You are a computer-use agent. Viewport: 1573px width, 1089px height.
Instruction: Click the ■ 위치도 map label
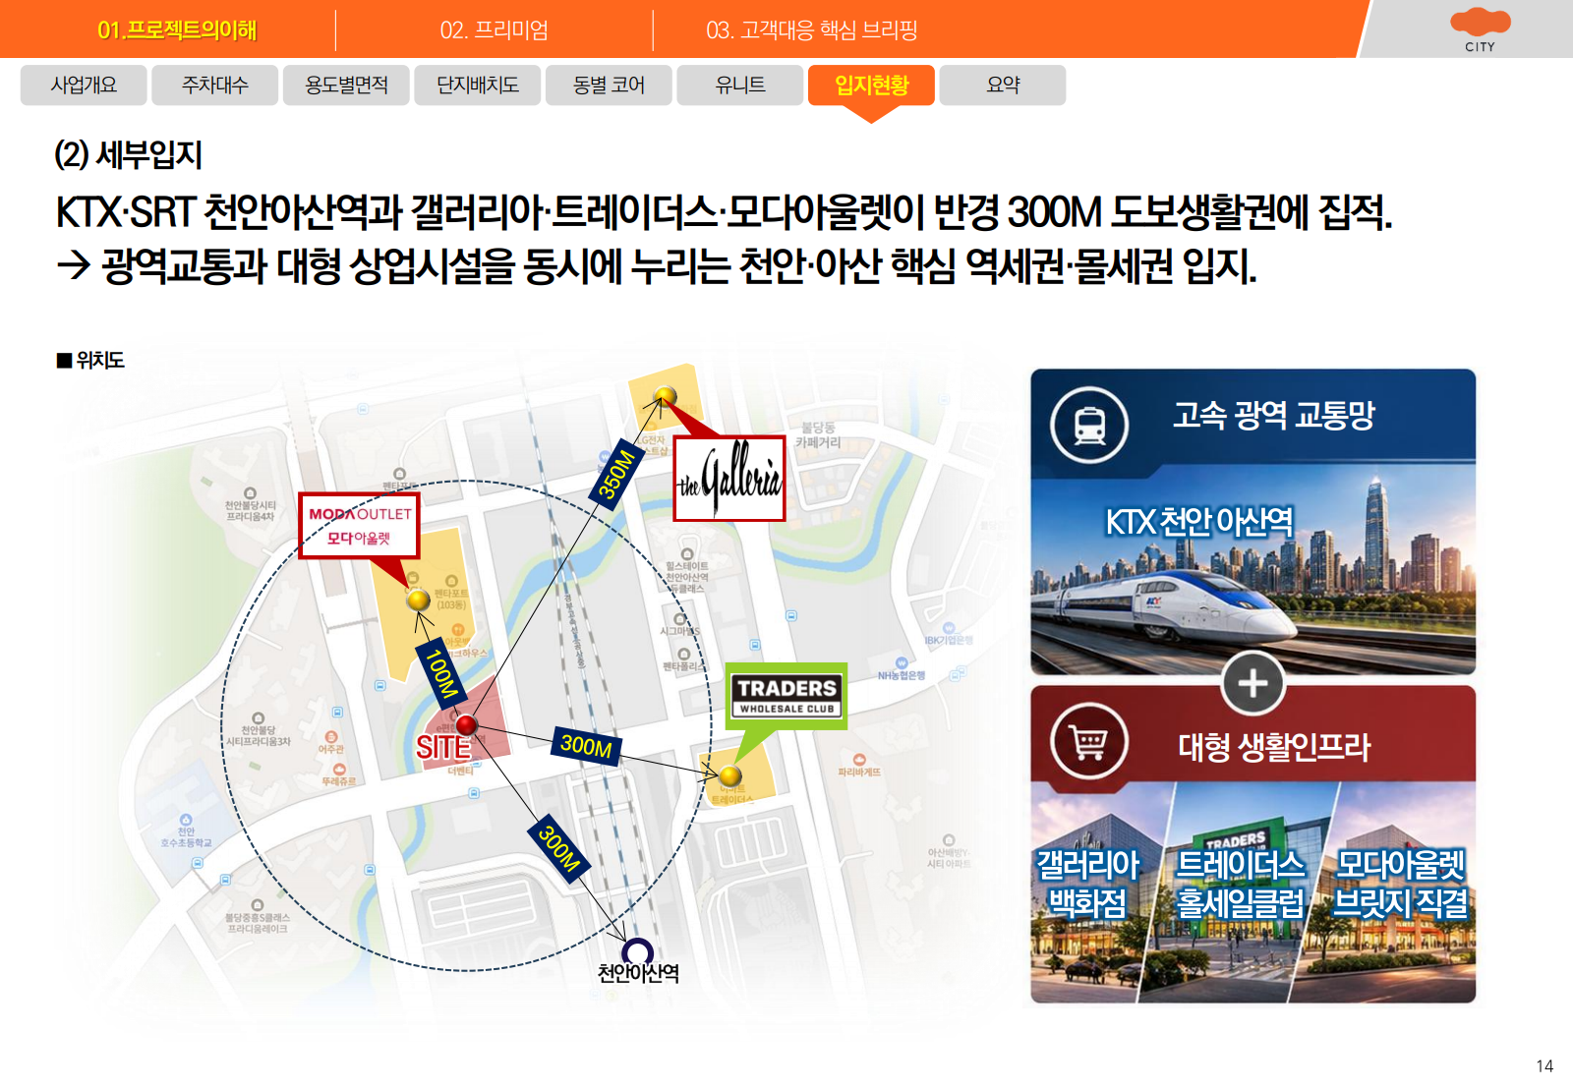[90, 361]
